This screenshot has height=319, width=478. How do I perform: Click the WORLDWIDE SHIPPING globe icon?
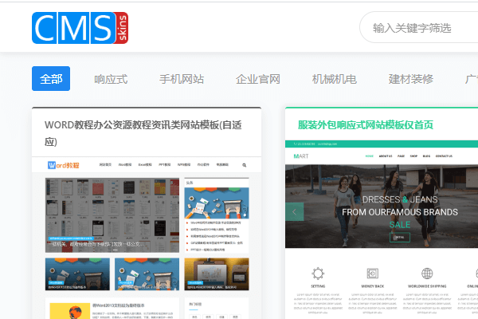pyautogui.click(x=427, y=274)
